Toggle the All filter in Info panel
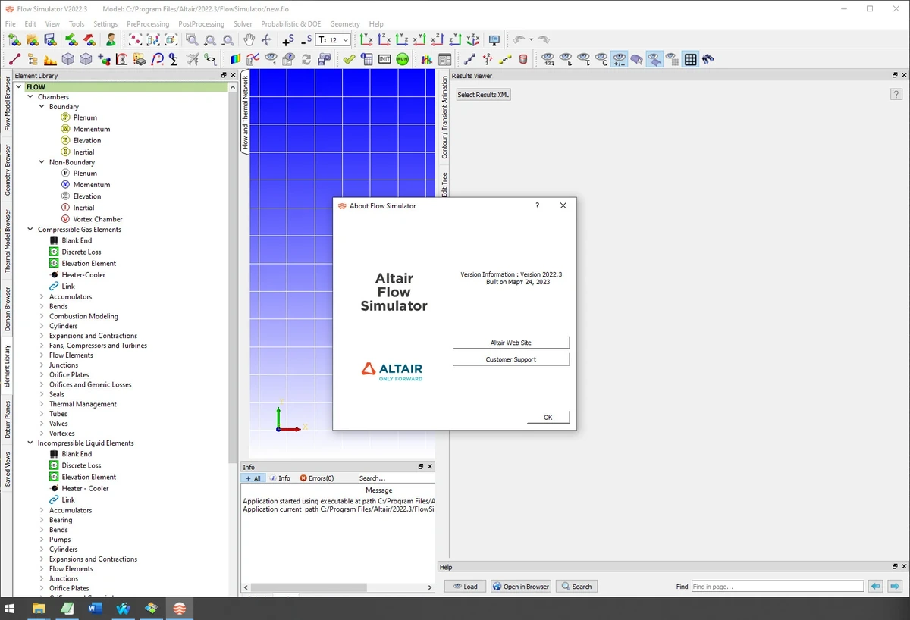Screen dimensions: 910x620 click(253, 478)
